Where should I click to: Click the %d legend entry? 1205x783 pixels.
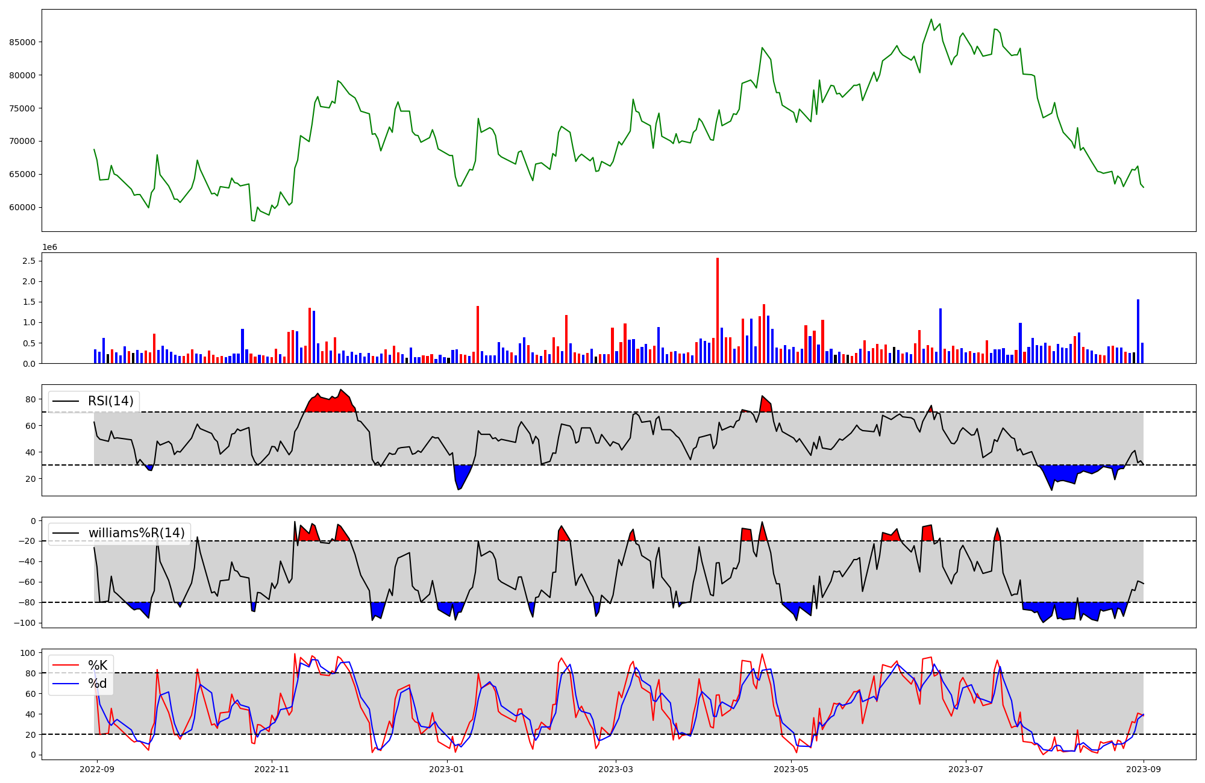pyautogui.click(x=98, y=684)
